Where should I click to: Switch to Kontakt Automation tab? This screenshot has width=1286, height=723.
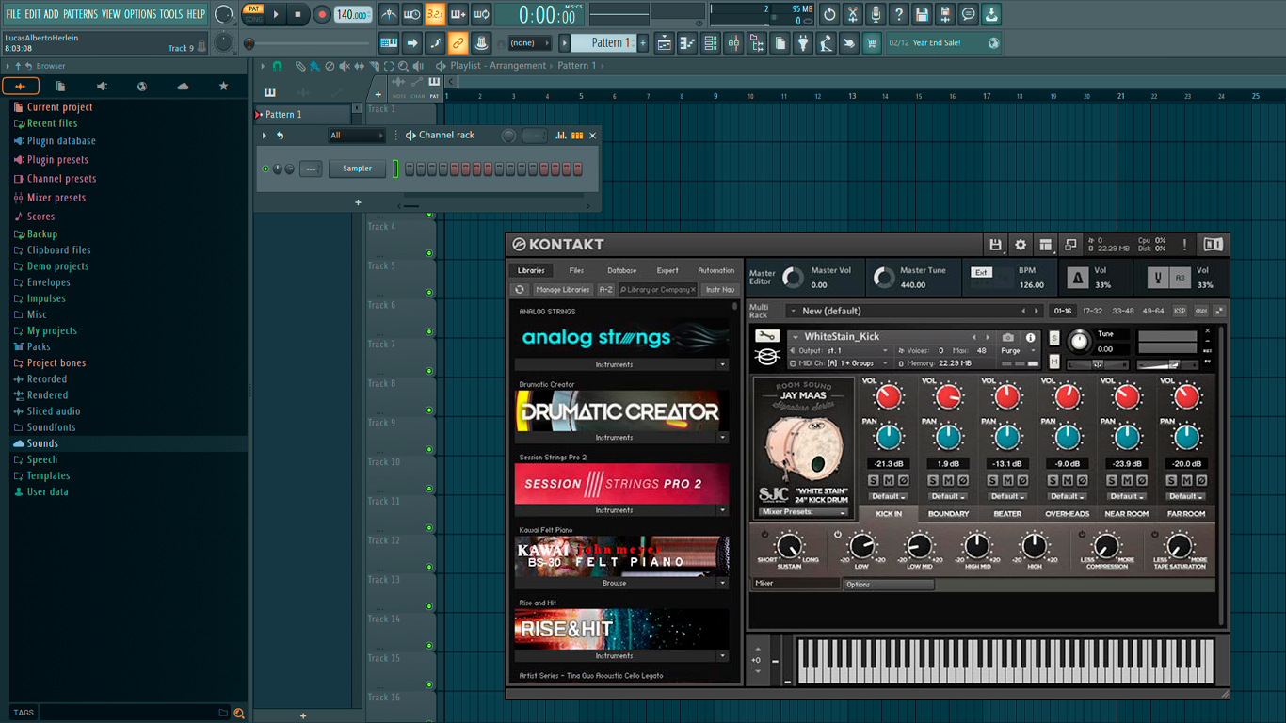pos(715,270)
